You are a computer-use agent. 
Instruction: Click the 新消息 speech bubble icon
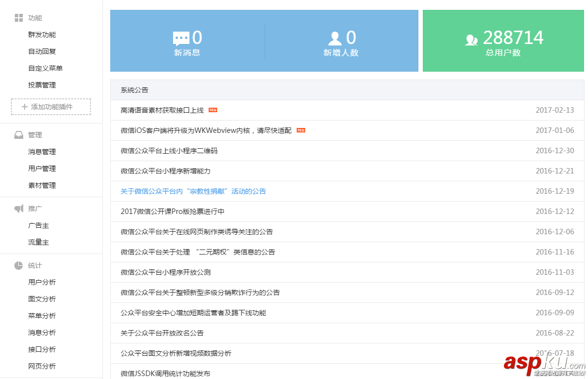(181, 38)
